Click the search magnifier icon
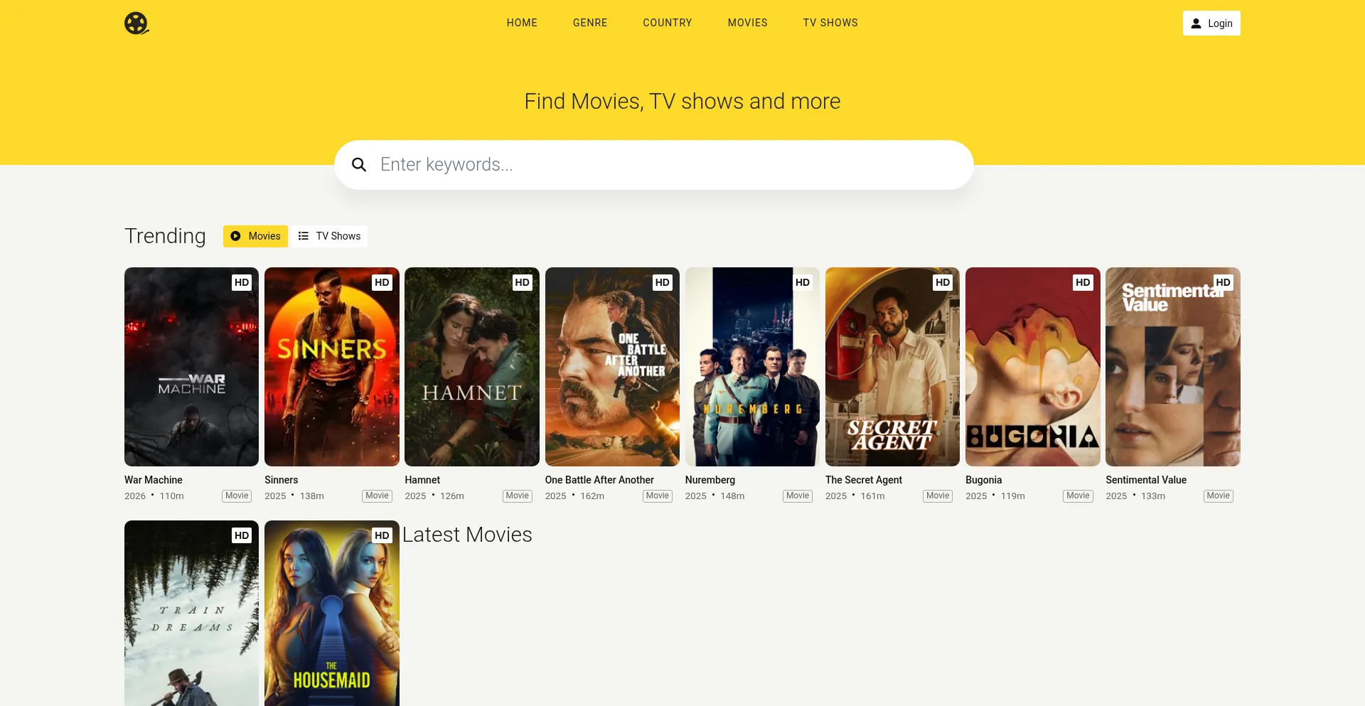The width and height of the screenshot is (1365, 706). pos(359,165)
